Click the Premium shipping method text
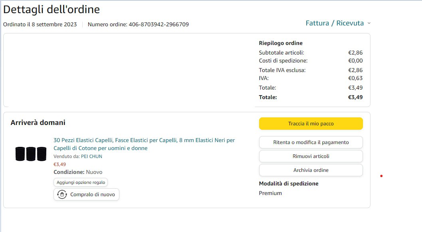The height and width of the screenshot is (232, 422). [270, 193]
